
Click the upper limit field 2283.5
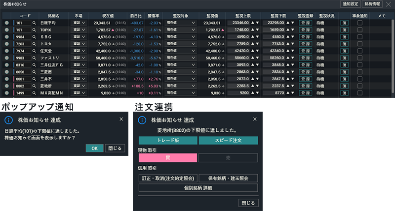click(238, 86)
